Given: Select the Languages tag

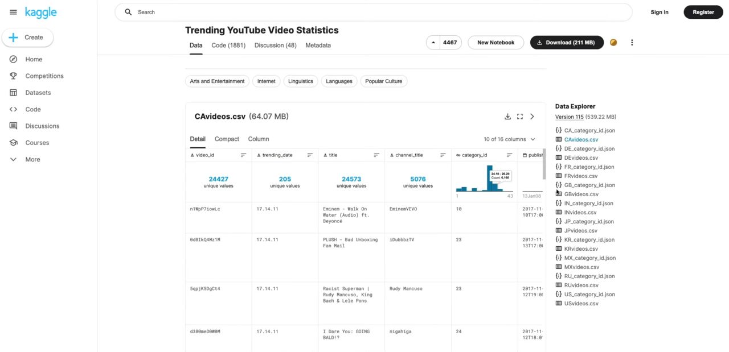Looking at the screenshot, I should pos(339,81).
